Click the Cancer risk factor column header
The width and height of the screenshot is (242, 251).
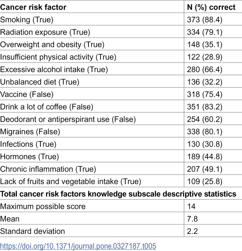(33, 7)
